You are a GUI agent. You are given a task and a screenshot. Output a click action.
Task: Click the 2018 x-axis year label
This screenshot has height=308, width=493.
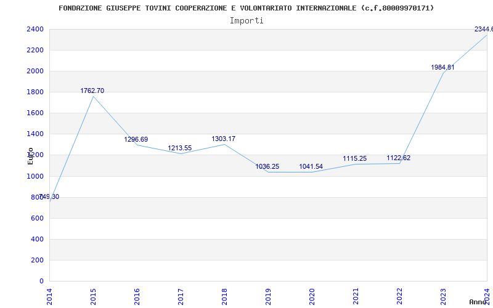coord(224,297)
